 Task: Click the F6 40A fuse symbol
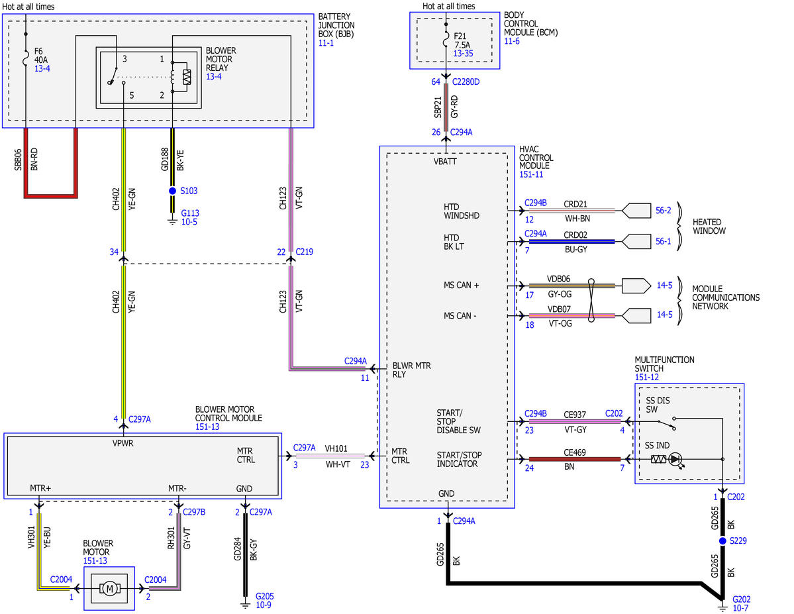(x=25, y=60)
